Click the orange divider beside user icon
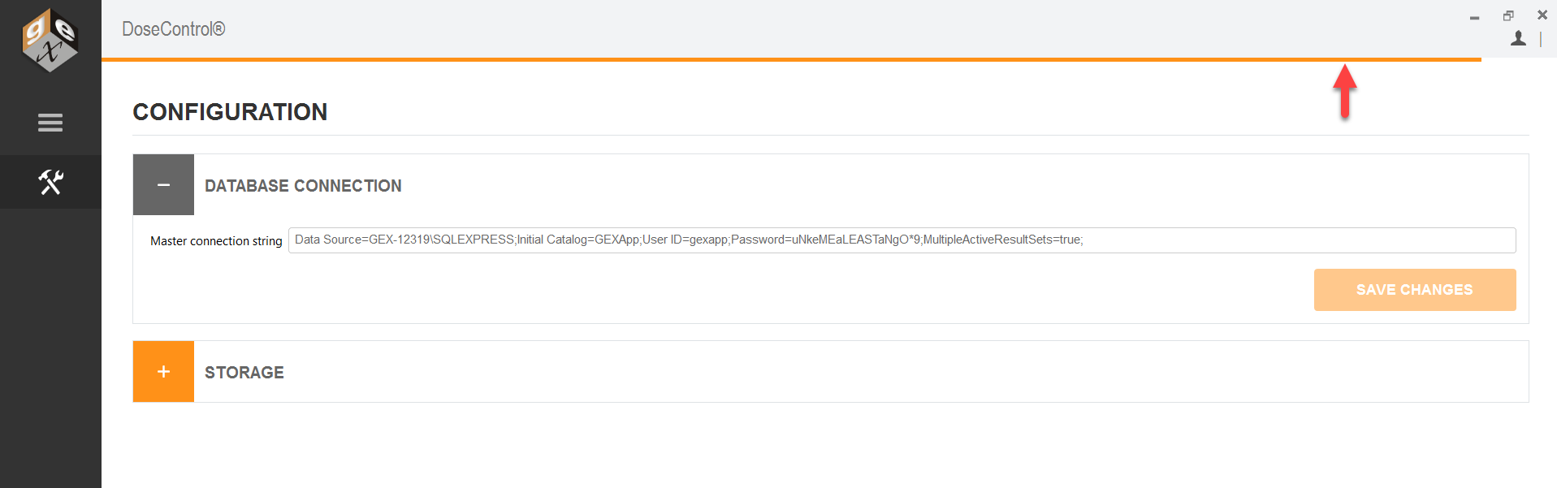This screenshot has height=488, width=1557. [x=1541, y=39]
